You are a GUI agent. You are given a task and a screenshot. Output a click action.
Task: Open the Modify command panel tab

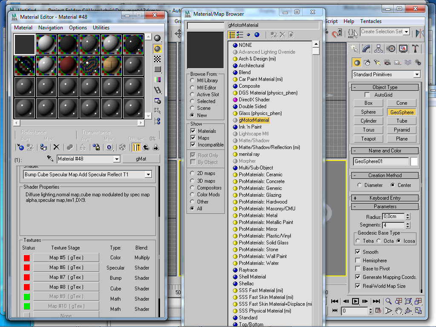366,49
